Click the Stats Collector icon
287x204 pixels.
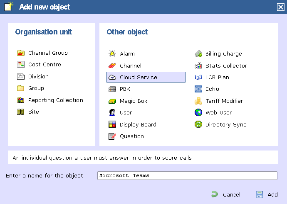(x=198, y=66)
